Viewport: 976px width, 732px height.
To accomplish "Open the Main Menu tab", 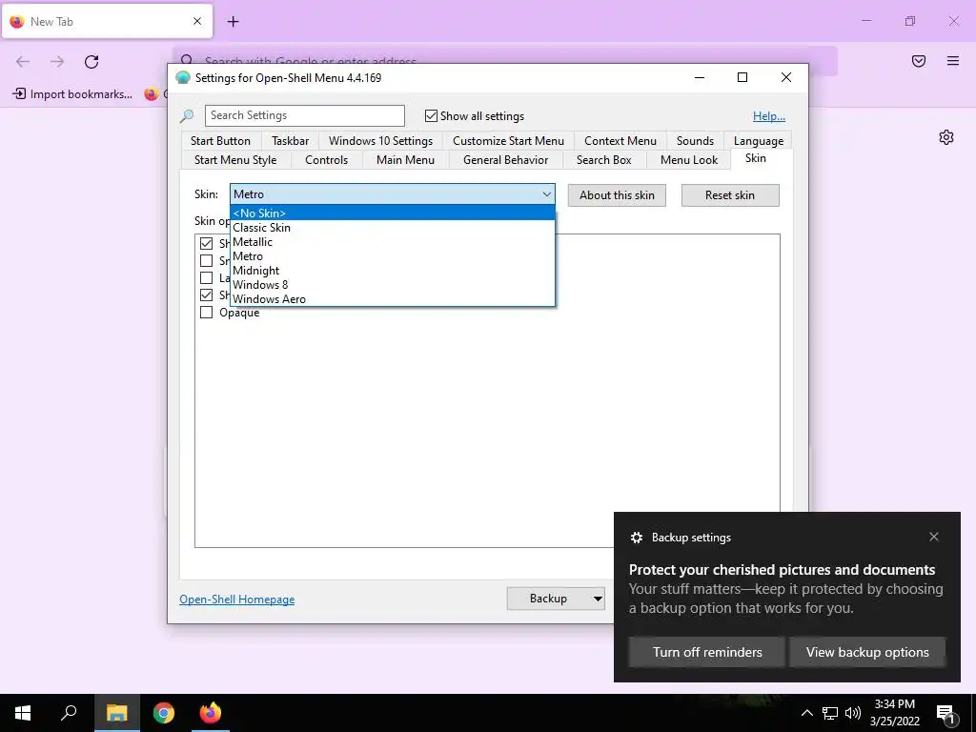I will point(405,160).
